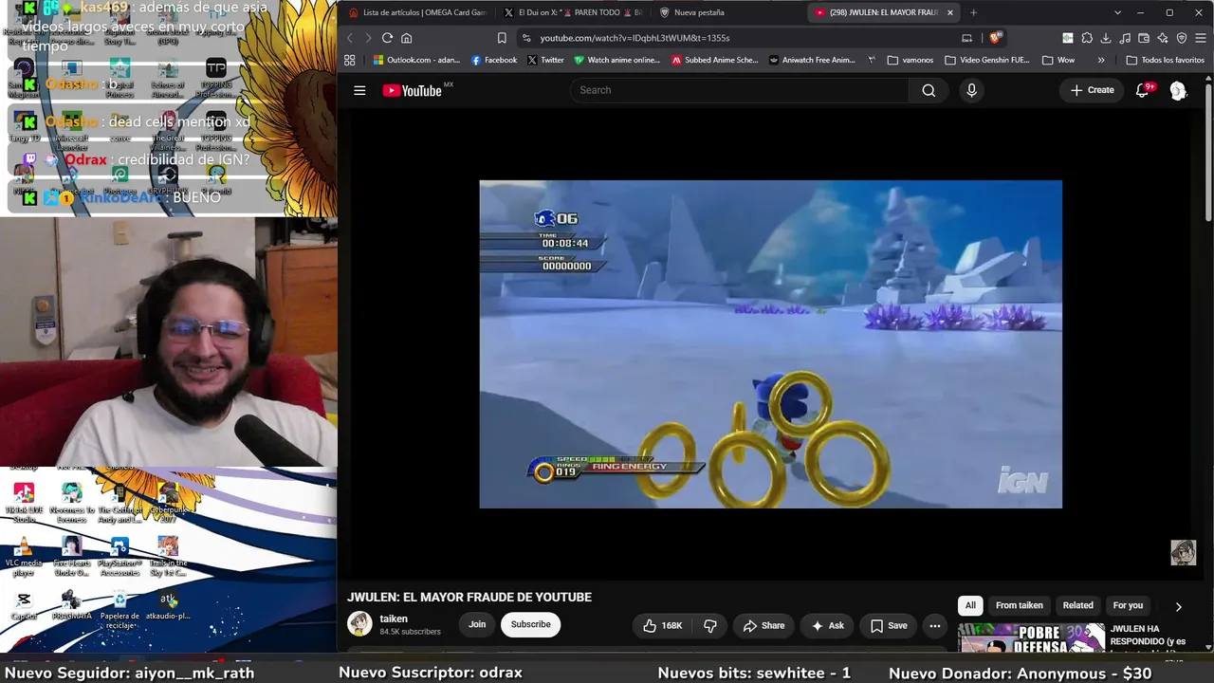Screen dimensions: 1214x683
Task: Open the Twitter bookmark
Action: (545, 60)
